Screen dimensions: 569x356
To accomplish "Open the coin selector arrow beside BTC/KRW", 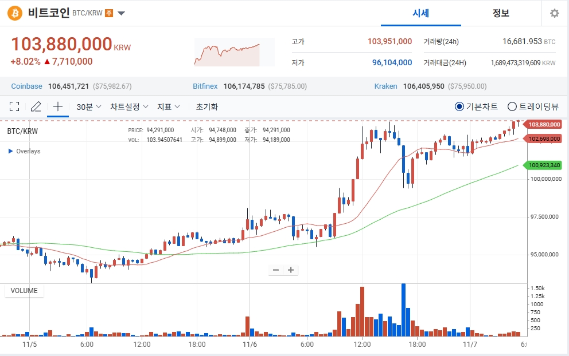I will [121, 13].
